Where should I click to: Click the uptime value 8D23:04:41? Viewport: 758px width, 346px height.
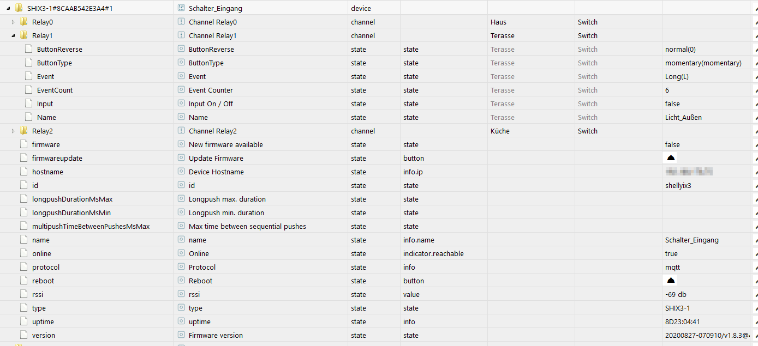(x=683, y=321)
